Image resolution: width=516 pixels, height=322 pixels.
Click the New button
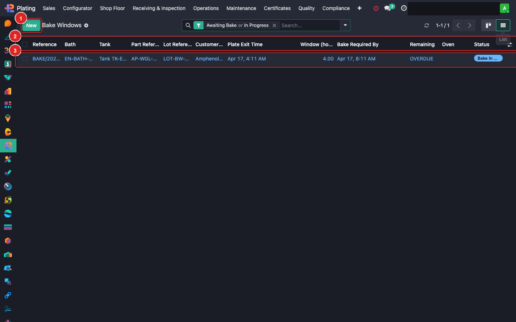(31, 25)
